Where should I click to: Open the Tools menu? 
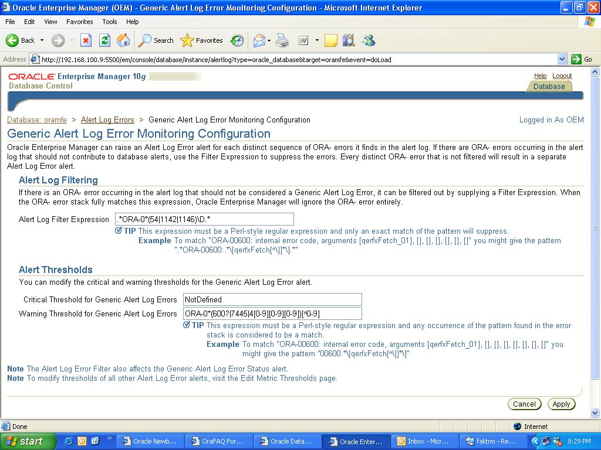(110, 22)
